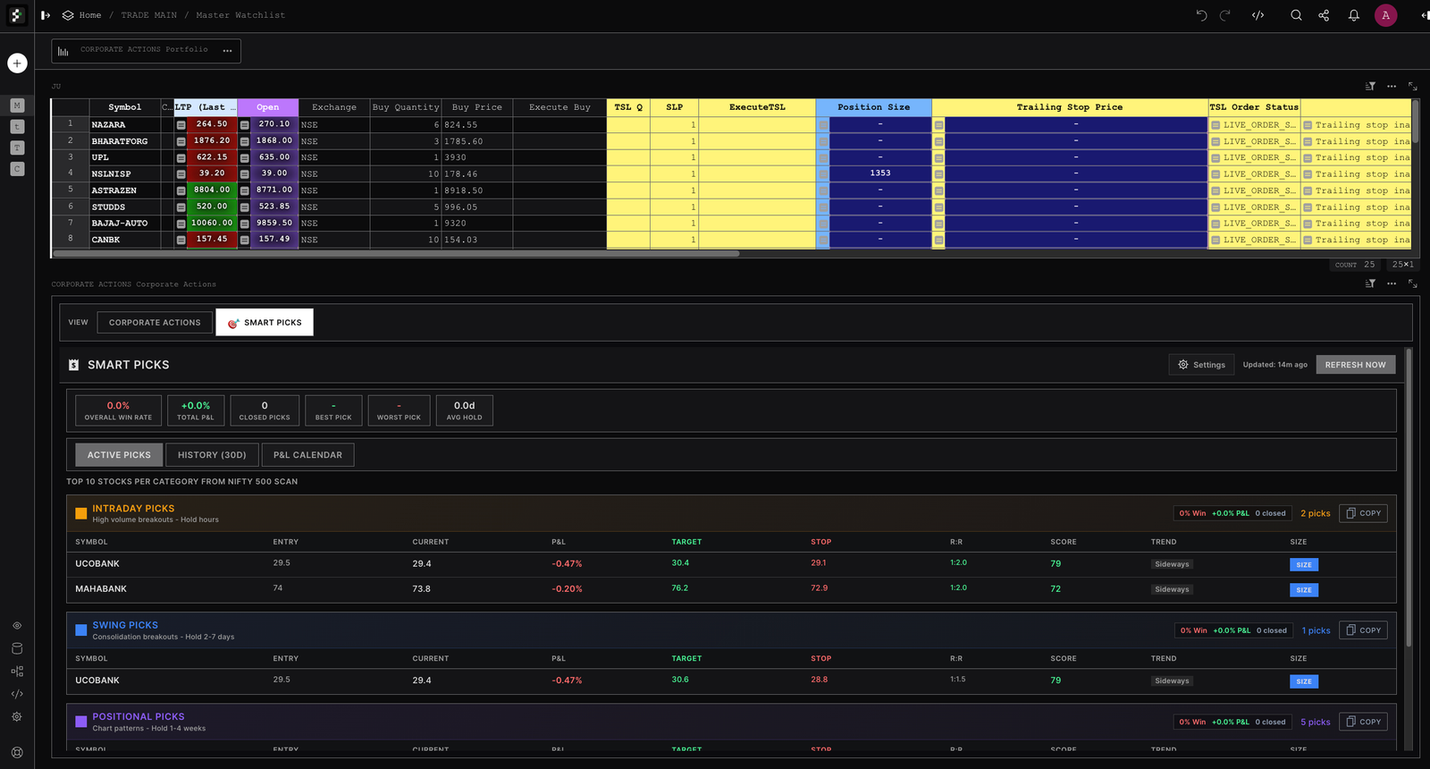Click the REFRESH NOW button
Image resolution: width=1430 pixels, height=769 pixels.
(1355, 365)
